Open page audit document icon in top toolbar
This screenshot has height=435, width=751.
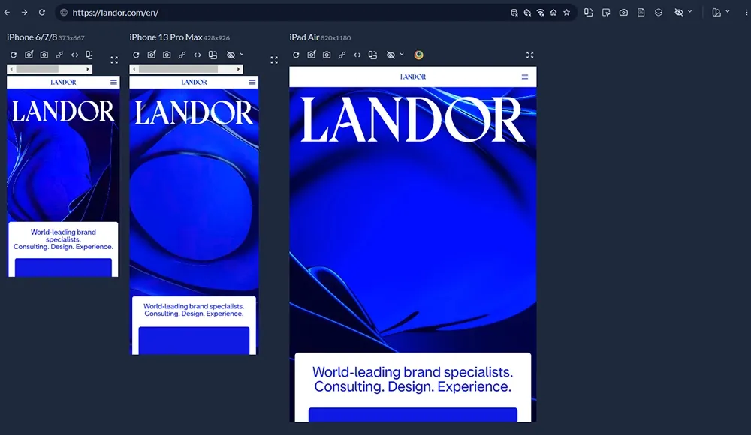coord(641,13)
